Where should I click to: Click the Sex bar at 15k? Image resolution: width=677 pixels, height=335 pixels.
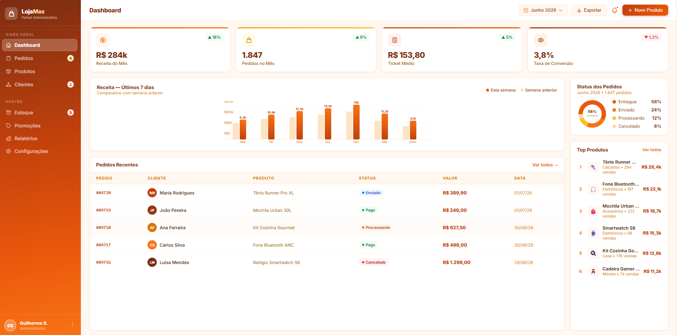pos(356,122)
